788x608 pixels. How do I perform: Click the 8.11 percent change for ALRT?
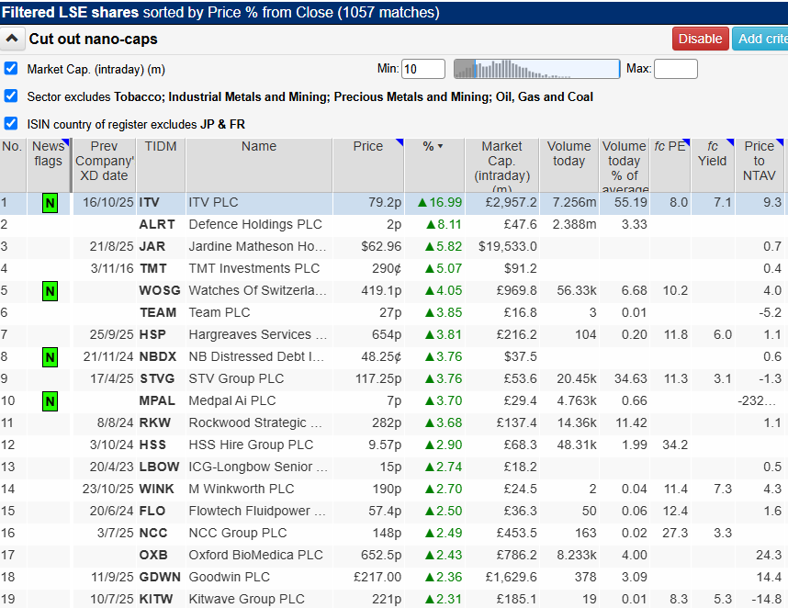[444, 225]
